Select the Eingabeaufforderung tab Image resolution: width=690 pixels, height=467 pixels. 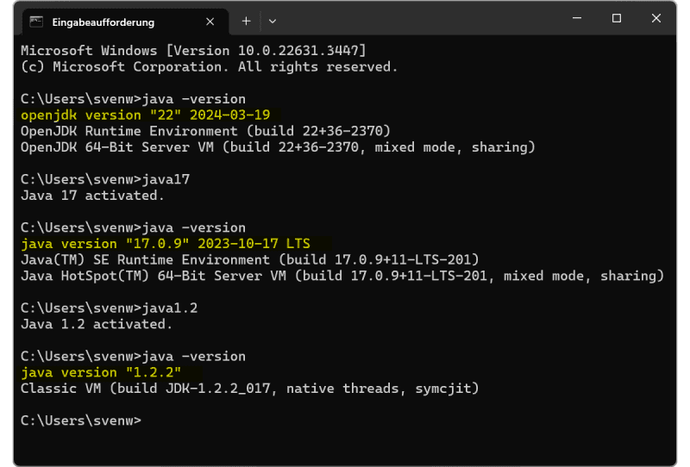[103, 21]
